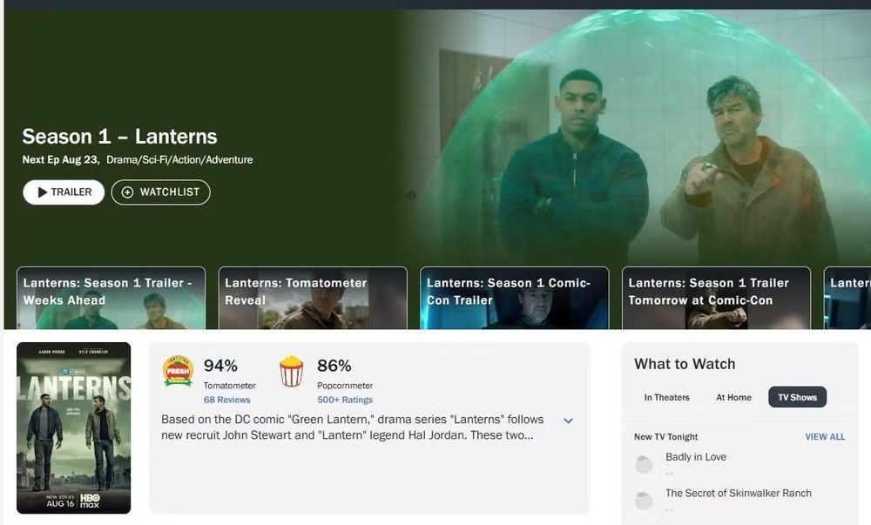Add Lanterns to Watchlist
871x525 pixels.
(x=160, y=192)
